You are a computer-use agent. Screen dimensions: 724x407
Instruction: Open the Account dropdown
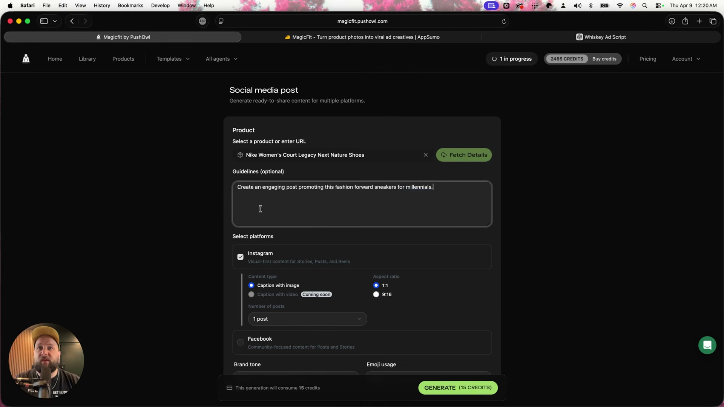686,59
